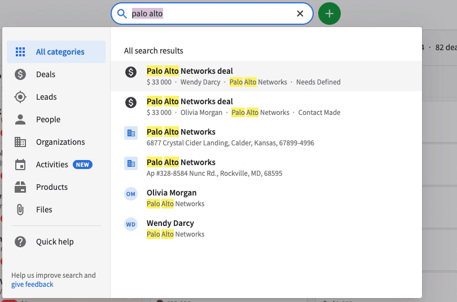Filter results by Activities
Viewport: 457px width, 302px height.
[x=56, y=165]
